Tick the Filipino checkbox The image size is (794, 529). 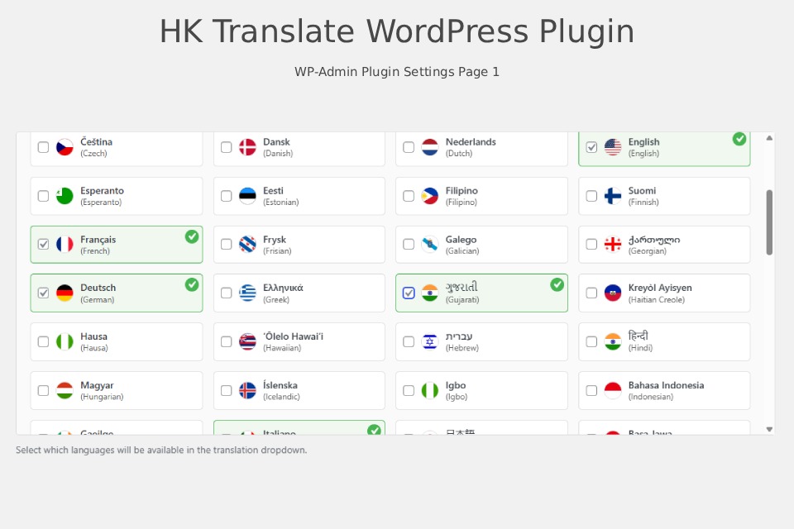pos(409,196)
